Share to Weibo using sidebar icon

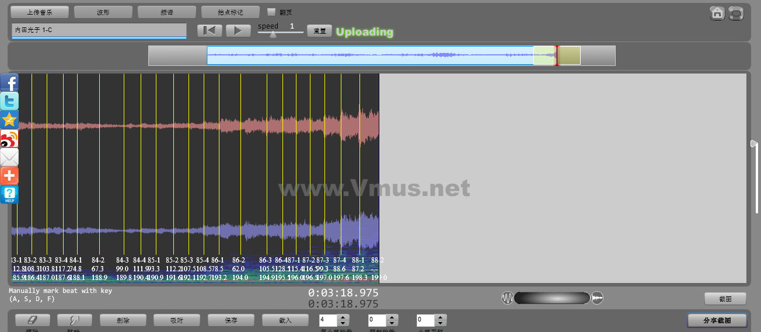tap(9, 139)
